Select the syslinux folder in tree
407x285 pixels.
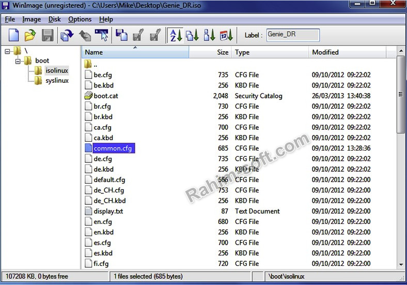click(x=57, y=81)
